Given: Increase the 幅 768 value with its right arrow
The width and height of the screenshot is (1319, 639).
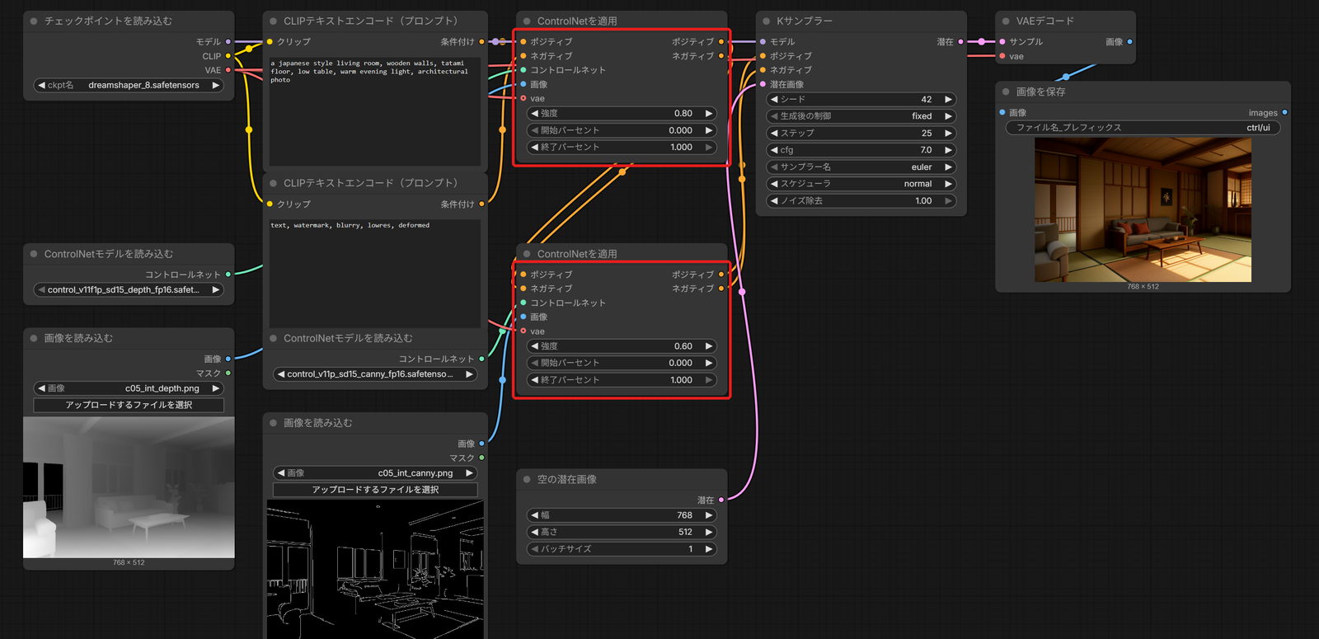Looking at the screenshot, I should [708, 515].
